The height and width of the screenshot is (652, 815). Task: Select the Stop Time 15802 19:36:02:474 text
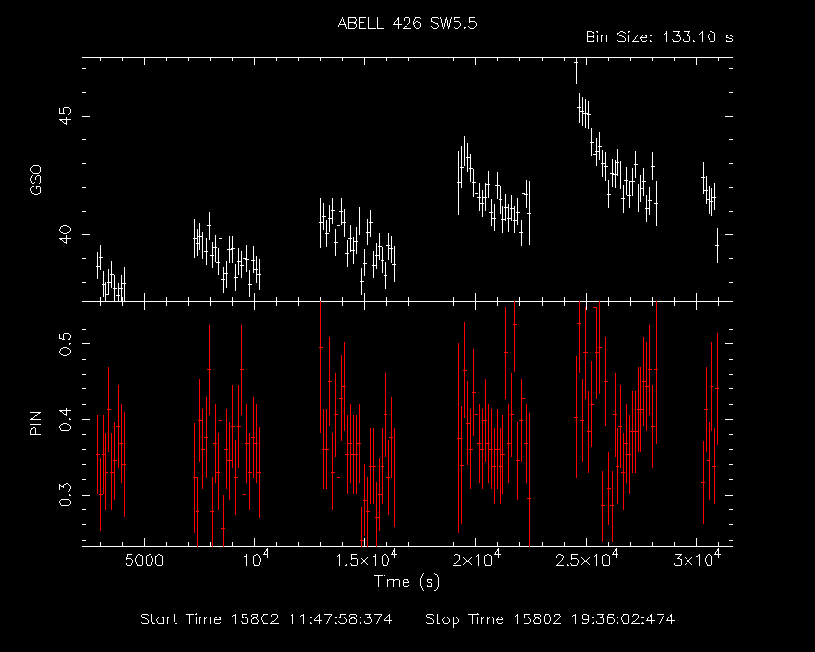pos(550,619)
